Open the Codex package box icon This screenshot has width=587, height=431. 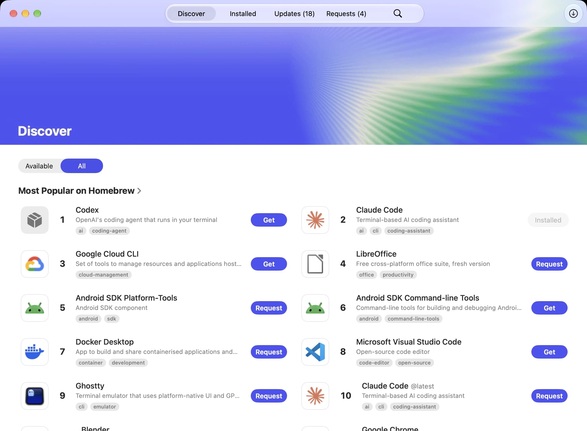(x=35, y=220)
